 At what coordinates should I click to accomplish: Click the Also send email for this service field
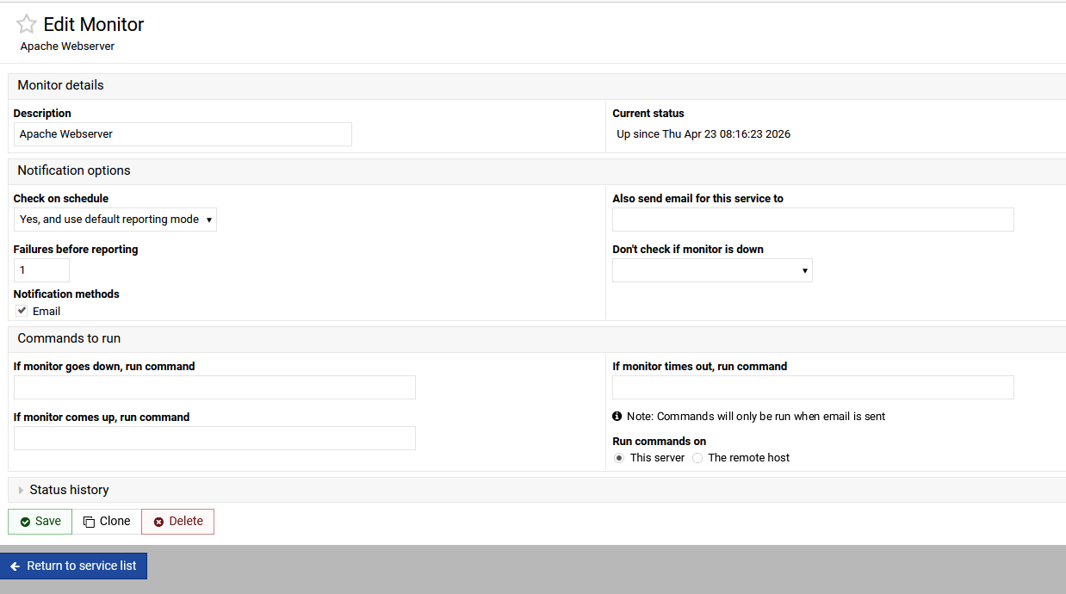coord(813,220)
